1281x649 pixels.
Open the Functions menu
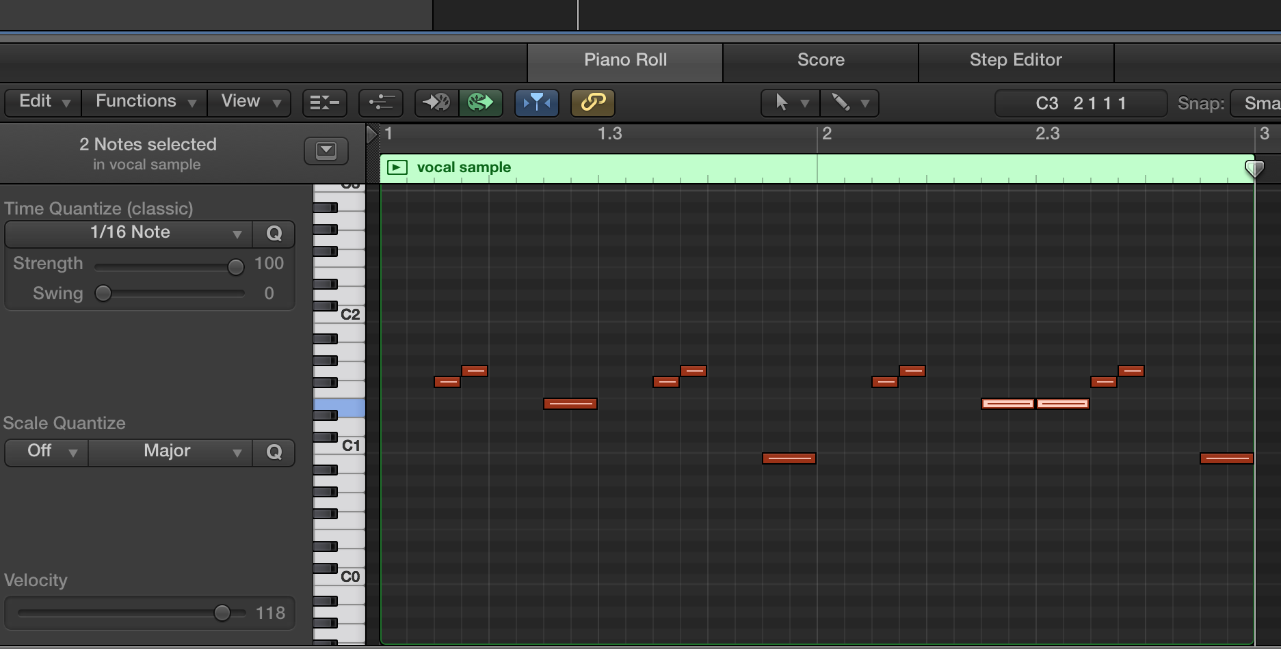coord(144,102)
